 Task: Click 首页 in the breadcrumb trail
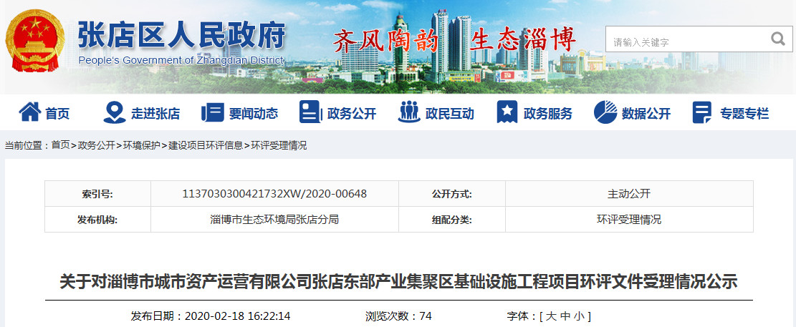(x=60, y=145)
